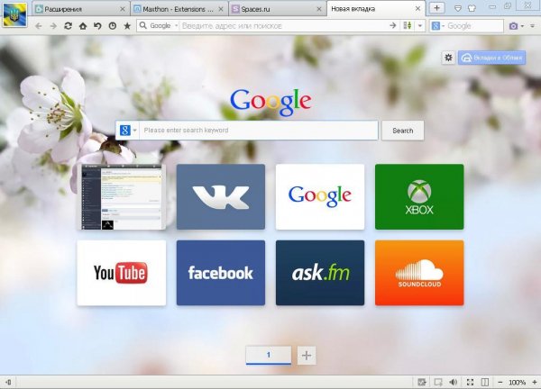Close the Maxthon - Extensions tab
541x389 pixels.
(221, 9)
